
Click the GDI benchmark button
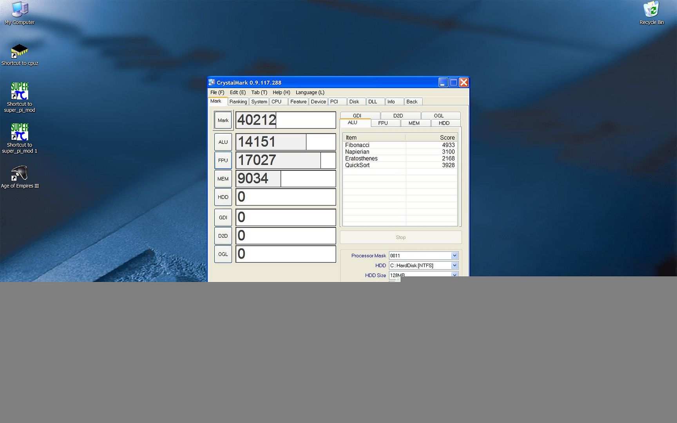(x=223, y=217)
